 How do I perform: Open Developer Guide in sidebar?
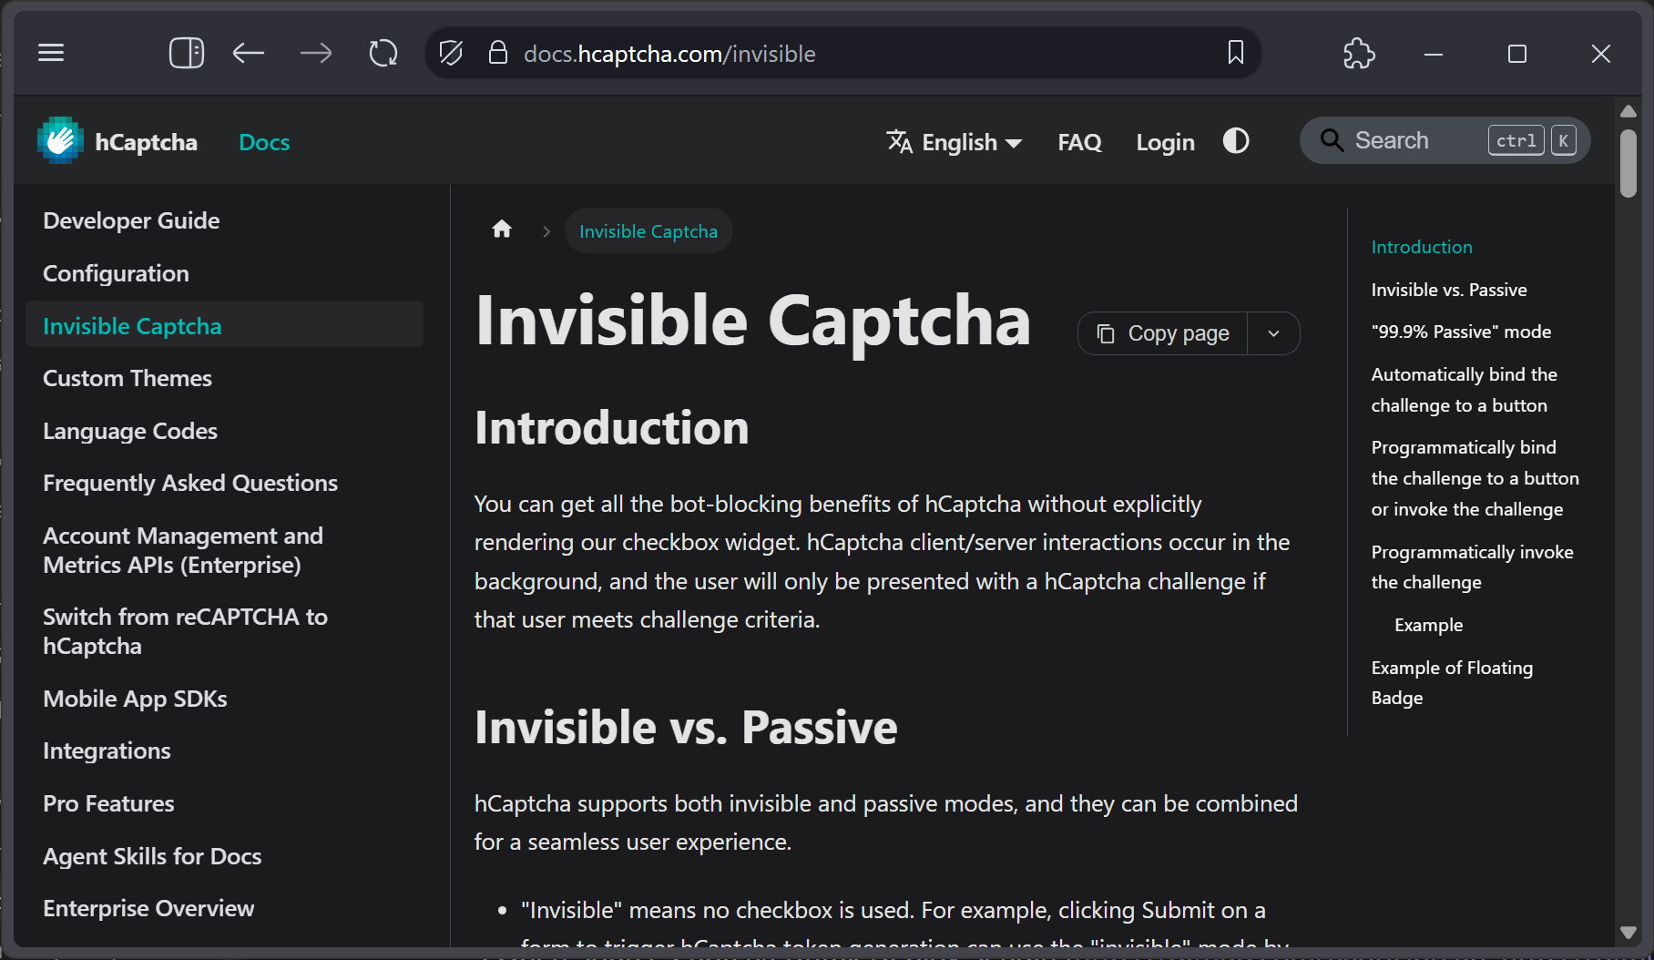[224, 220]
